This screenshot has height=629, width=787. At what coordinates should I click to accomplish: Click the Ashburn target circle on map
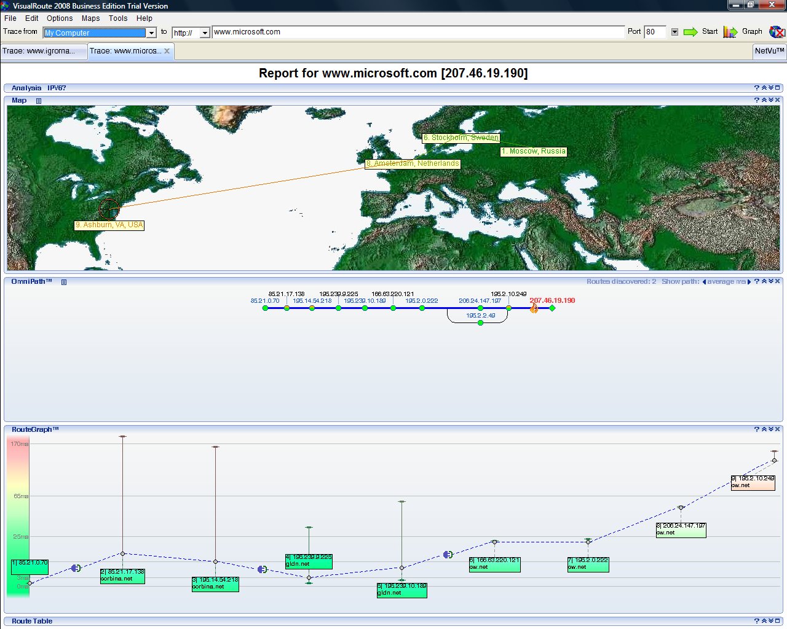tap(109, 209)
